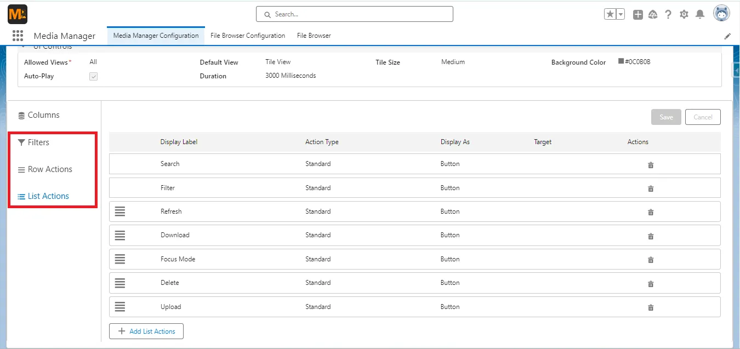
Task: Collapse the UI Controls section
Action: pyautogui.click(x=23, y=46)
